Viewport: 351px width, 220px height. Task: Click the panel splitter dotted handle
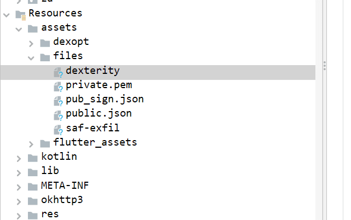(x=325, y=66)
